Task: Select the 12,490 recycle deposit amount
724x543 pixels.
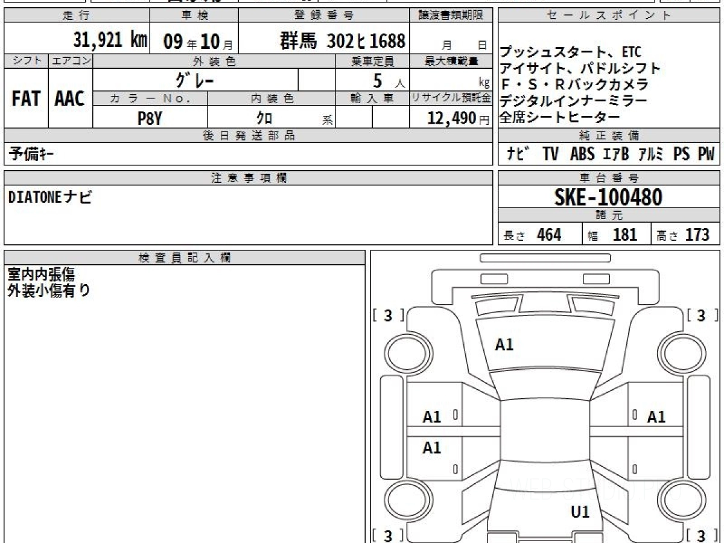Action: (451, 118)
